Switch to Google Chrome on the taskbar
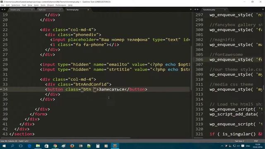The height and width of the screenshot is (149, 265). (55, 146)
